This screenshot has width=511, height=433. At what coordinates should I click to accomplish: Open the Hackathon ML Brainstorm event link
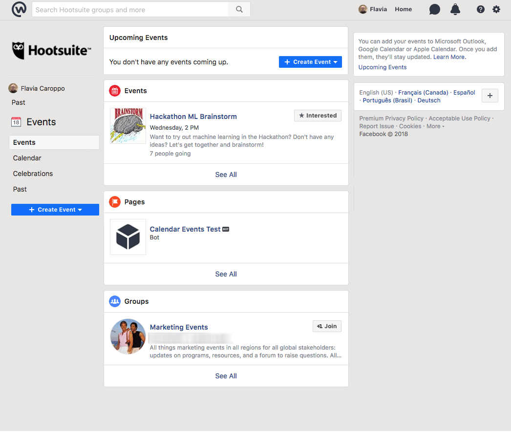[193, 117]
